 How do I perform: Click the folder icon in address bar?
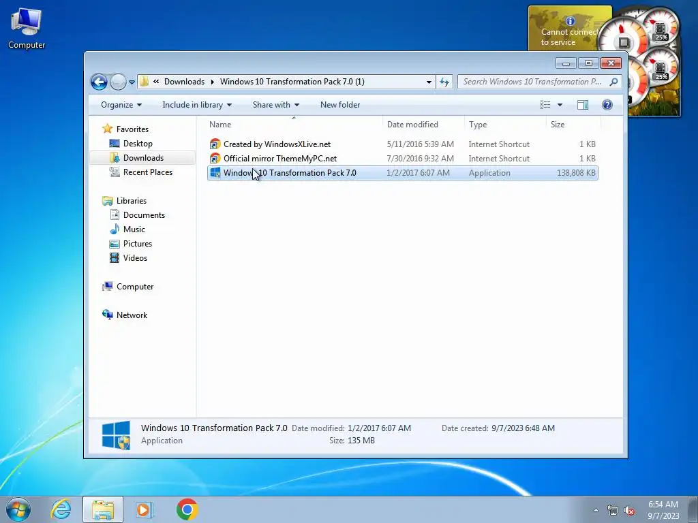tap(145, 82)
